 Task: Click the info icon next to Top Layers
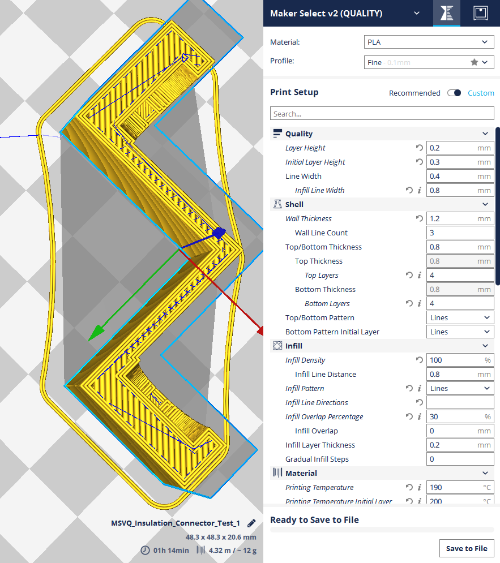pyautogui.click(x=419, y=275)
